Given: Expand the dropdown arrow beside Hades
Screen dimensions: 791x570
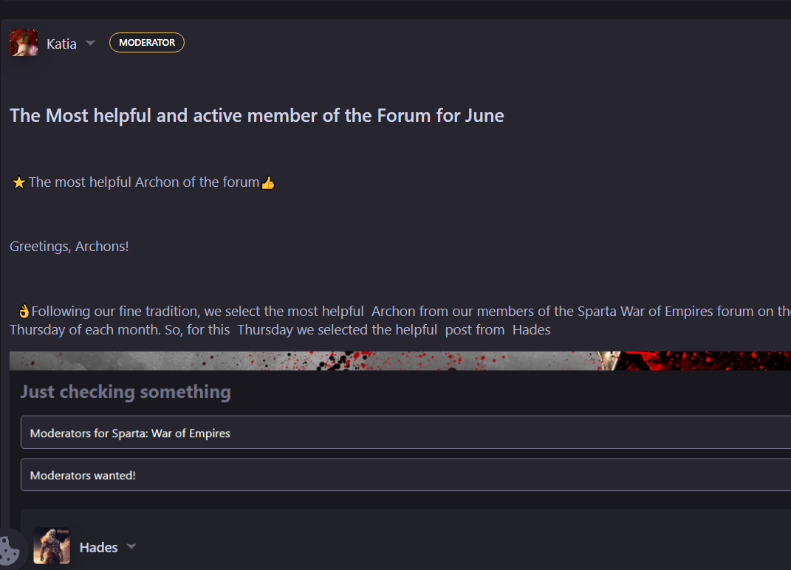Looking at the screenshot, I should pyautogui.click(x=131, y=546).
